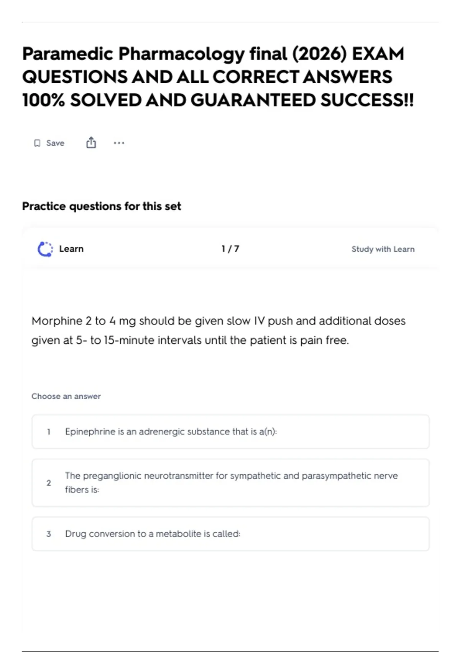Click the Save button label
Screen dimensions: 460x652
[55, 143]
